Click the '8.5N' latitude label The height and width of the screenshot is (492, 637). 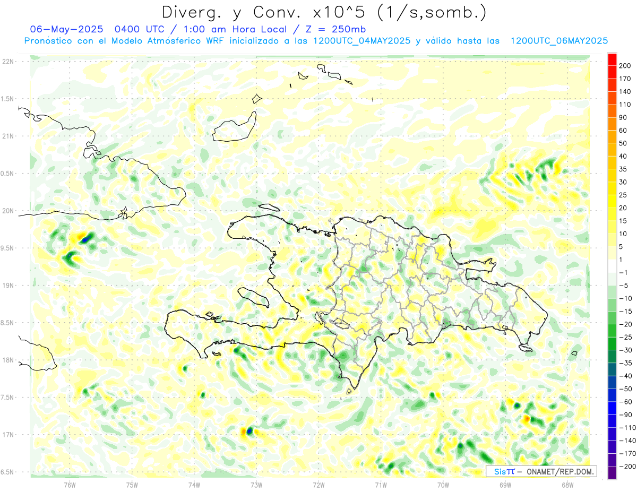(x=7, y=323)
